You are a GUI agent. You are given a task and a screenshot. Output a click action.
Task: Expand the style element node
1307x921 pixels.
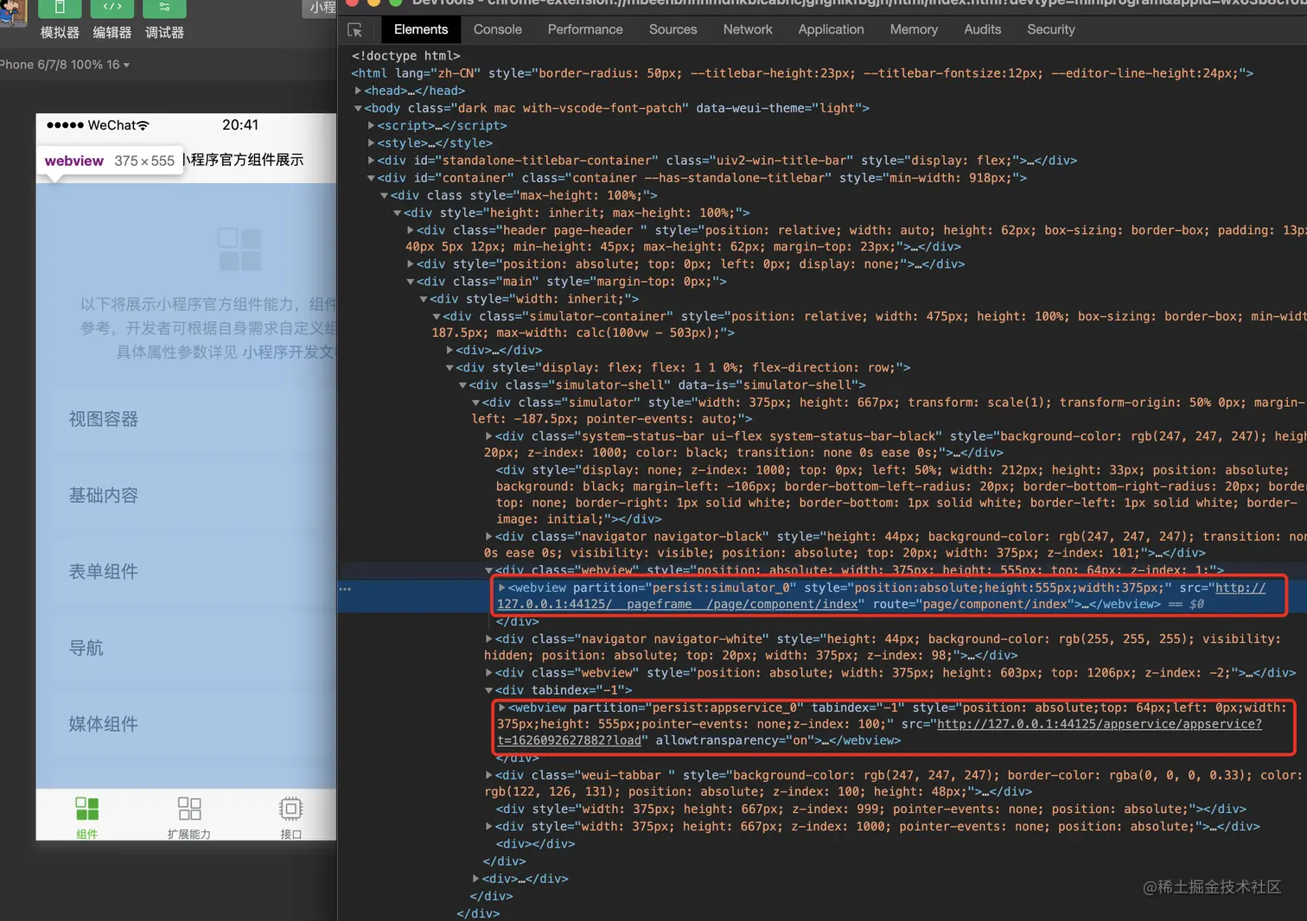pyautogui.click(x=371, y=143)
